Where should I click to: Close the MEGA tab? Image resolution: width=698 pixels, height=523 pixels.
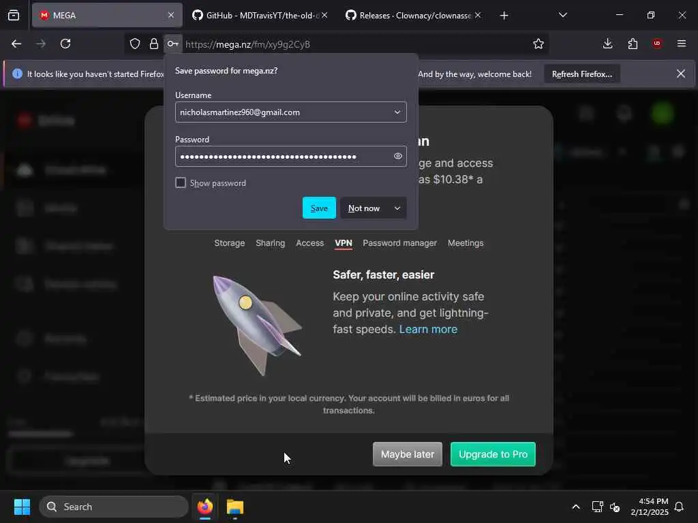point(171,15)
